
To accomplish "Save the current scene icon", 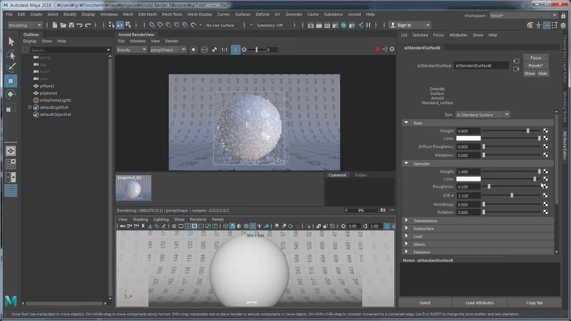I will [x=71, y=25].
